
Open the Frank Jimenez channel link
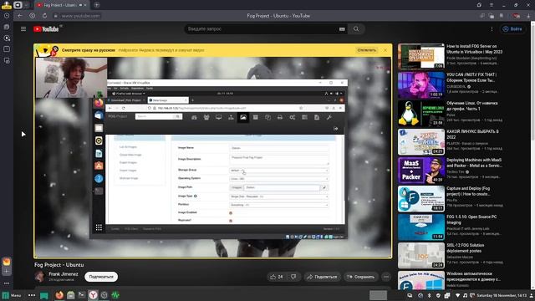pos(64,274)
